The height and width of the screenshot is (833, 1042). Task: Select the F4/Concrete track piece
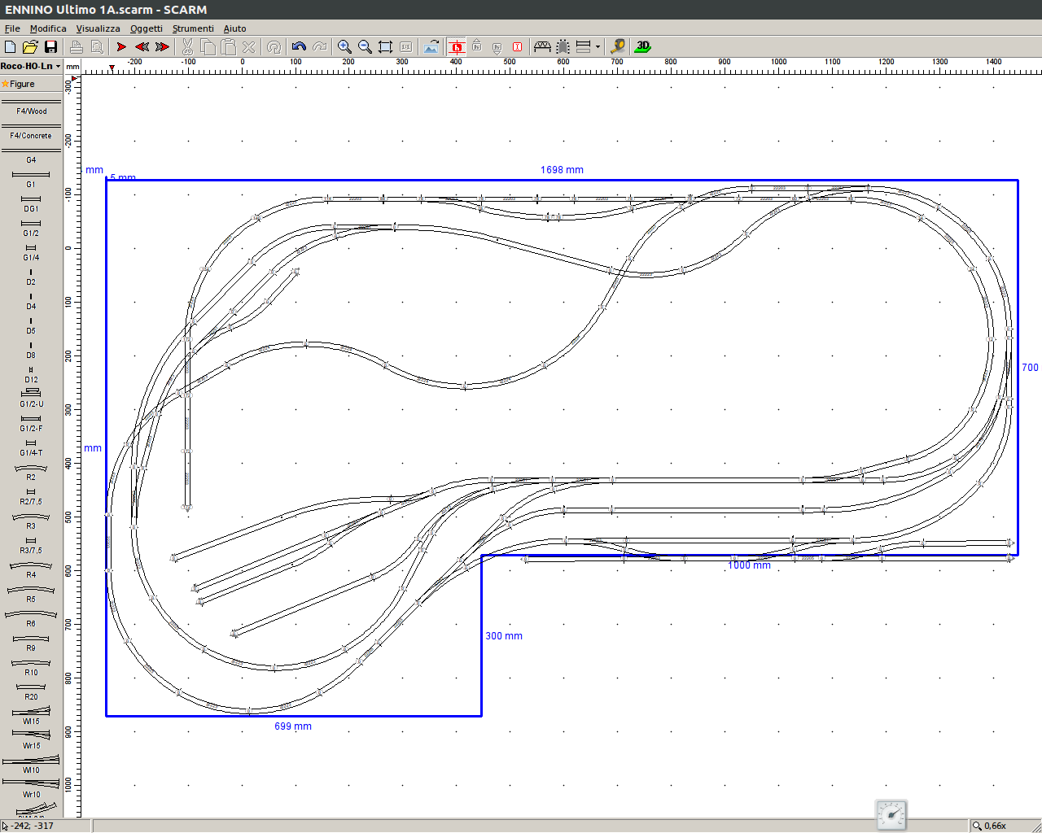(x=31, y=132)
